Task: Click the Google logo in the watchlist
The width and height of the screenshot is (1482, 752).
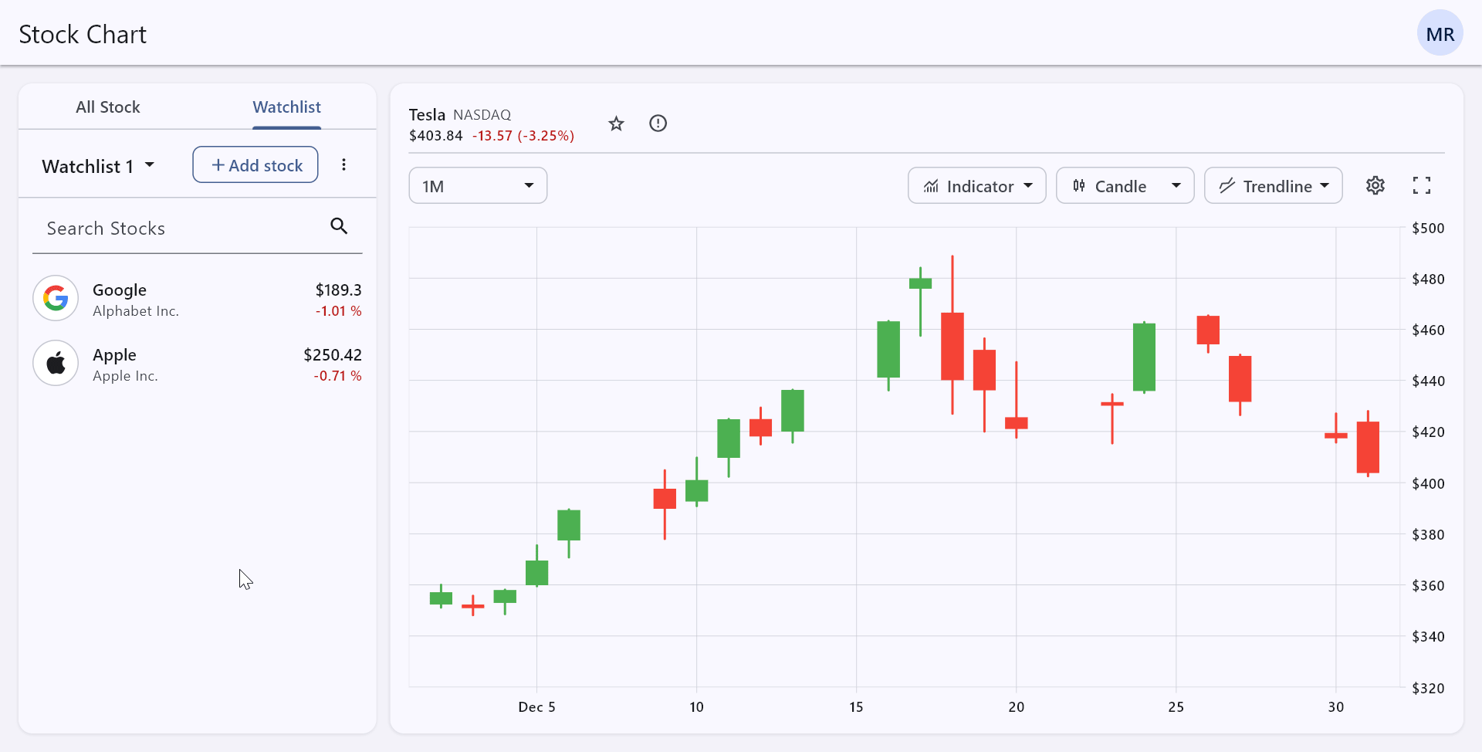Action: 55,298
